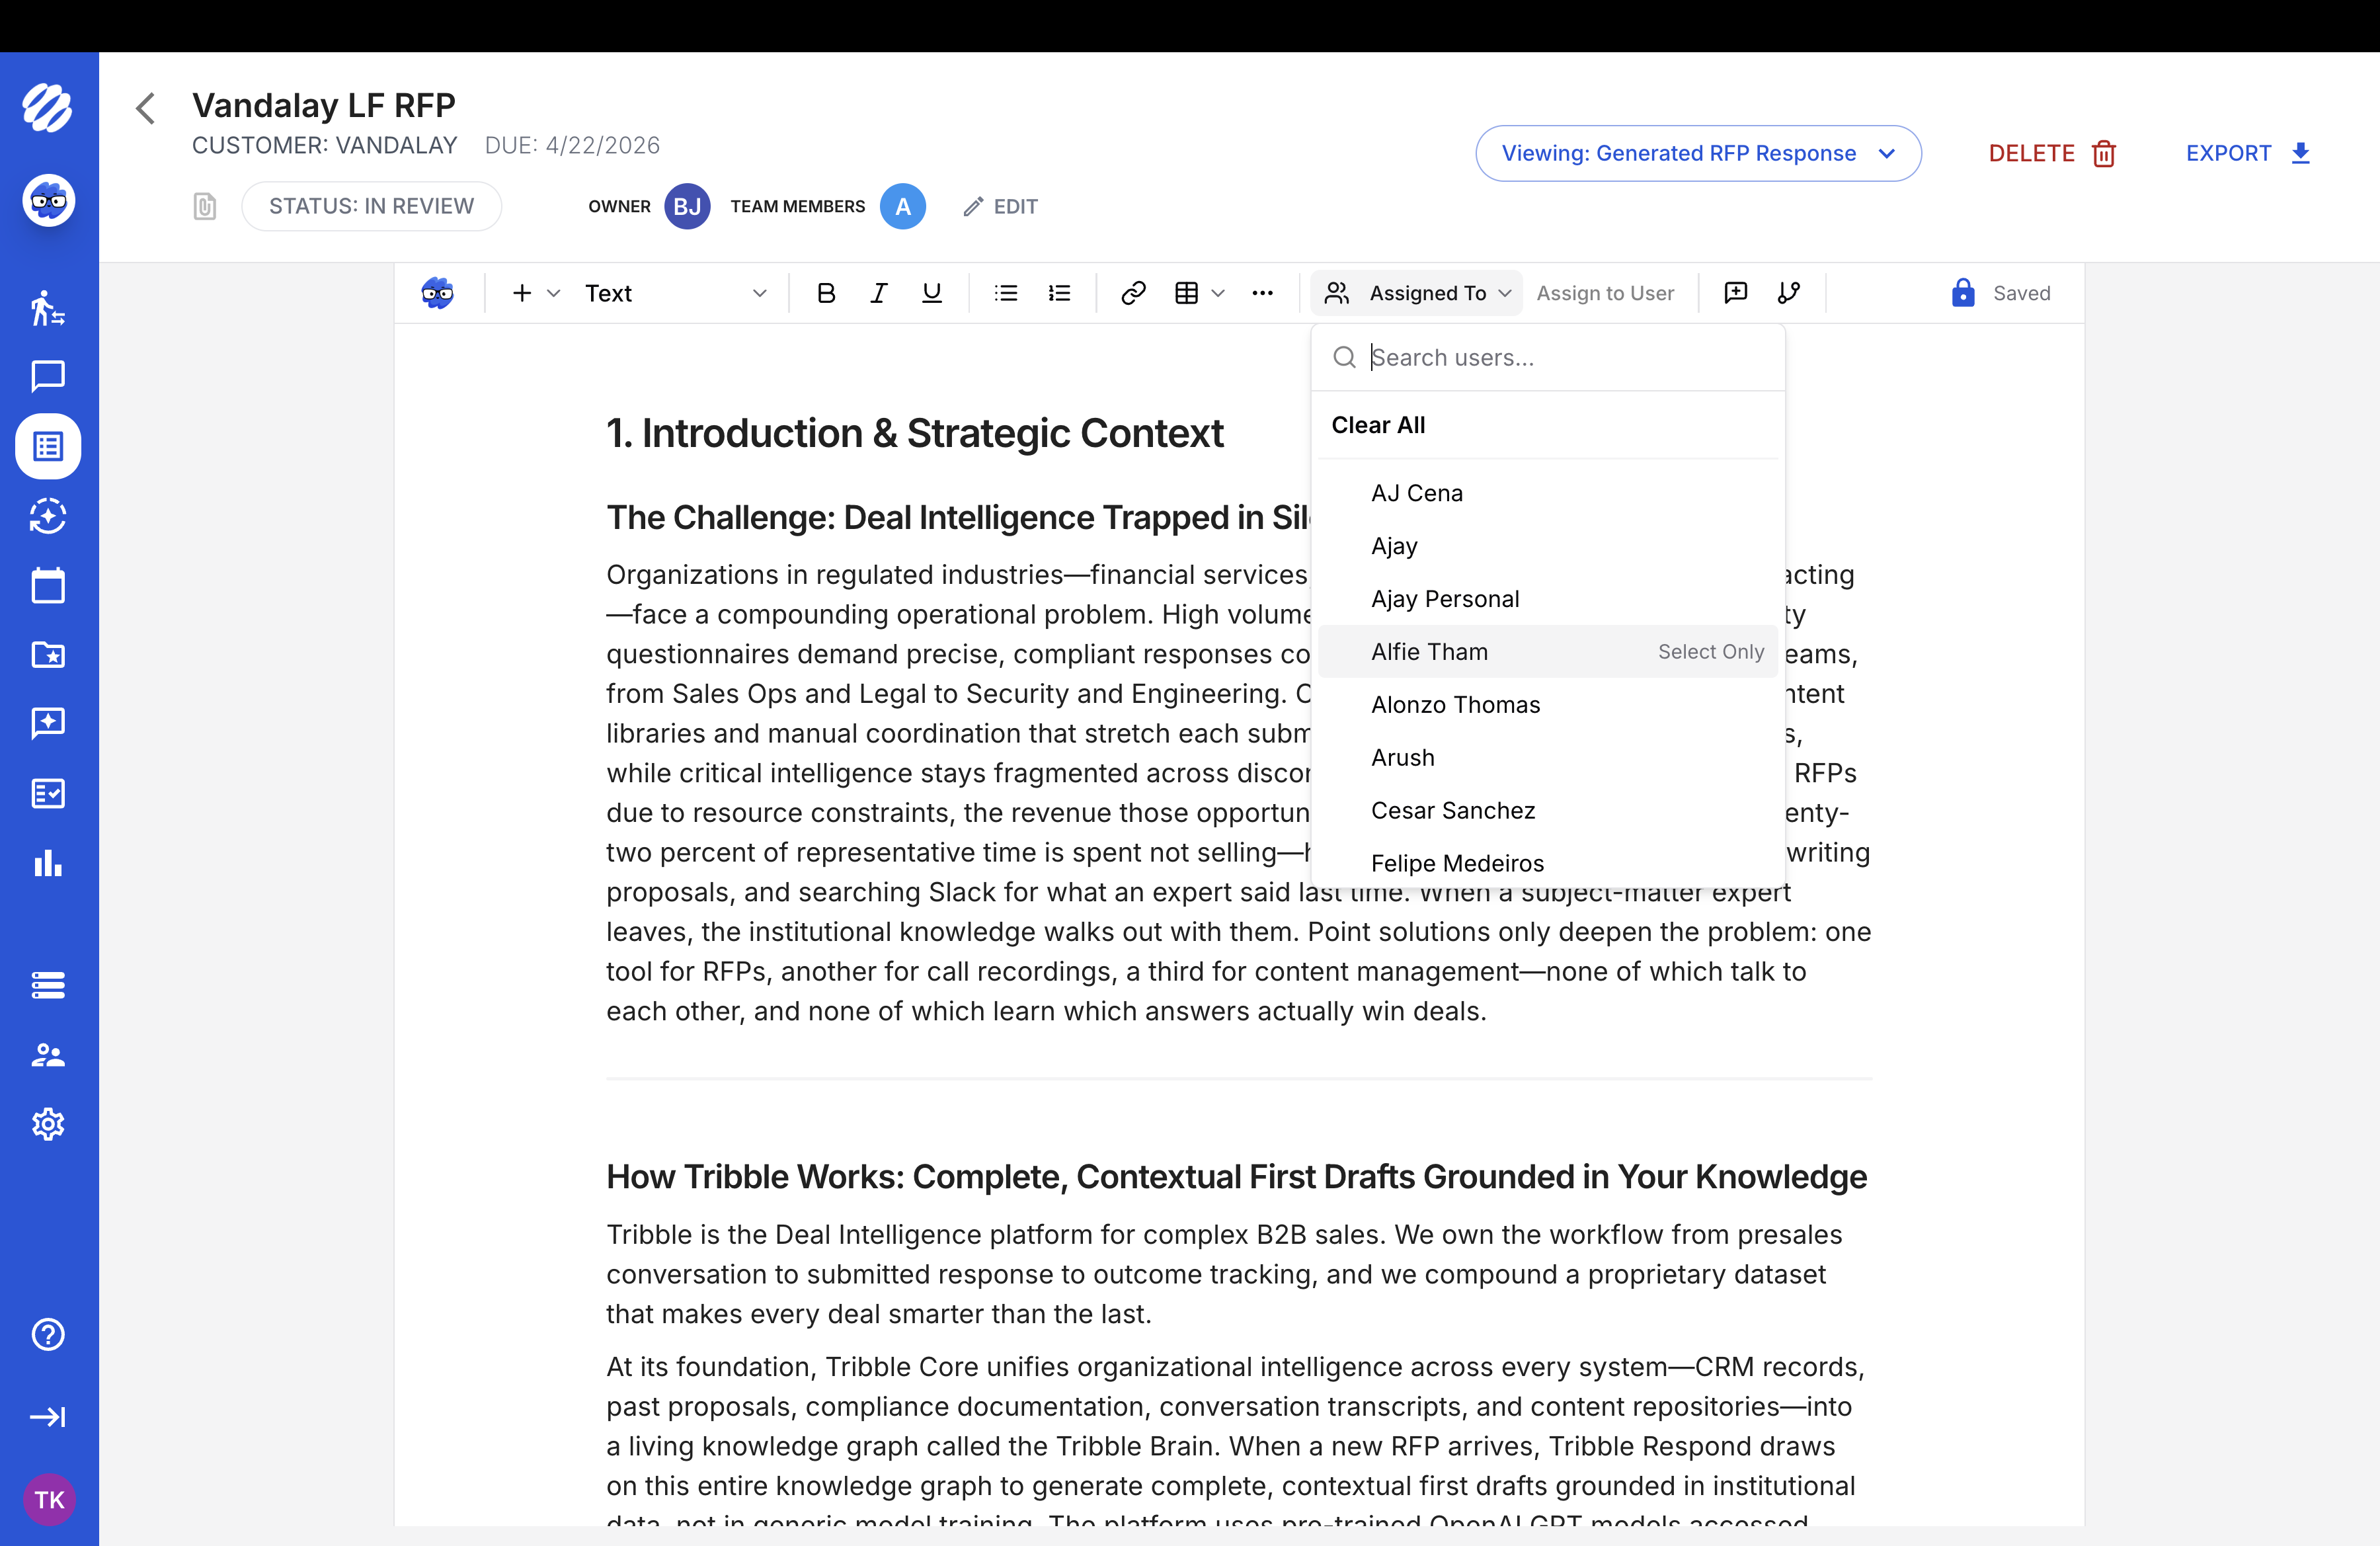
Task: Open the users group sidebar icon
Action: tap(48, 1055)
